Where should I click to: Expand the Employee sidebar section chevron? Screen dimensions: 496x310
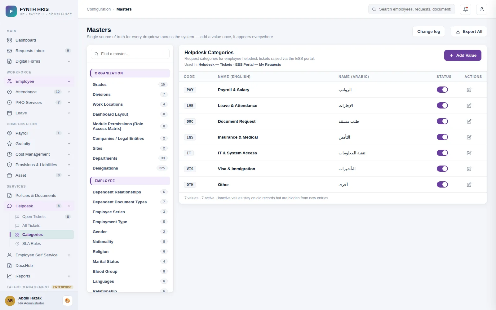(69, 81)
